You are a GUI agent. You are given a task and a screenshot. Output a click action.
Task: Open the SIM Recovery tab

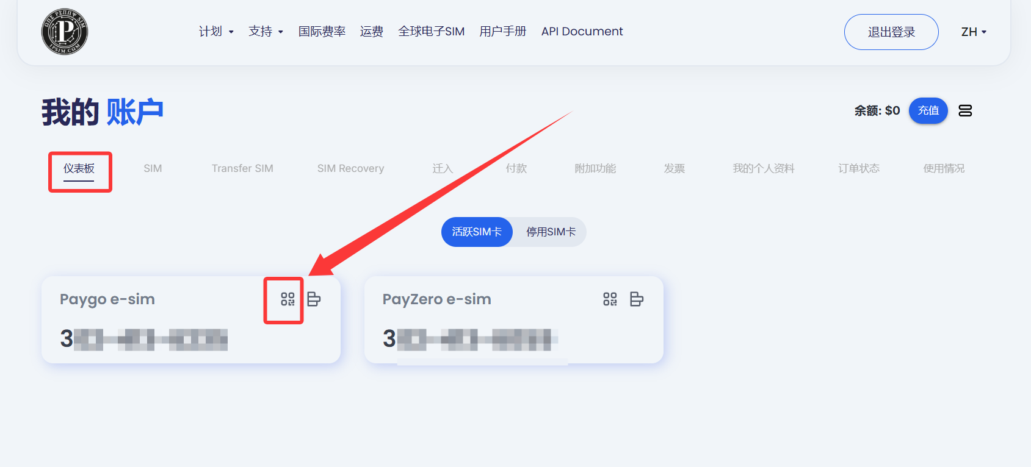coord(350,168)
